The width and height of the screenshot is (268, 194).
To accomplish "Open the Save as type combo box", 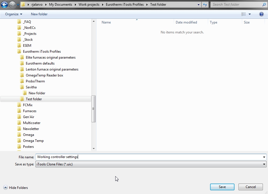I will pos(151,164).
